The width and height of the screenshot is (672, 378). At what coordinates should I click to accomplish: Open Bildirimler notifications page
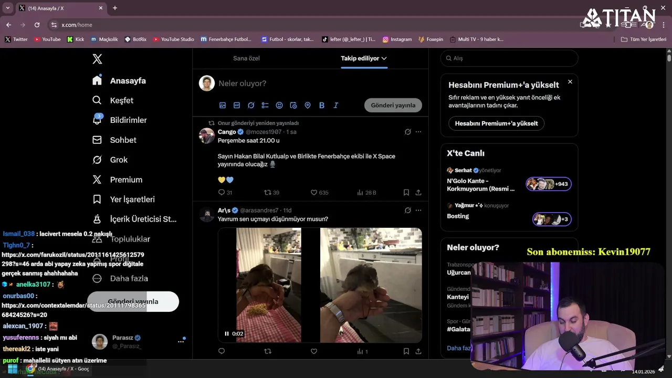(x=120, y=120)
